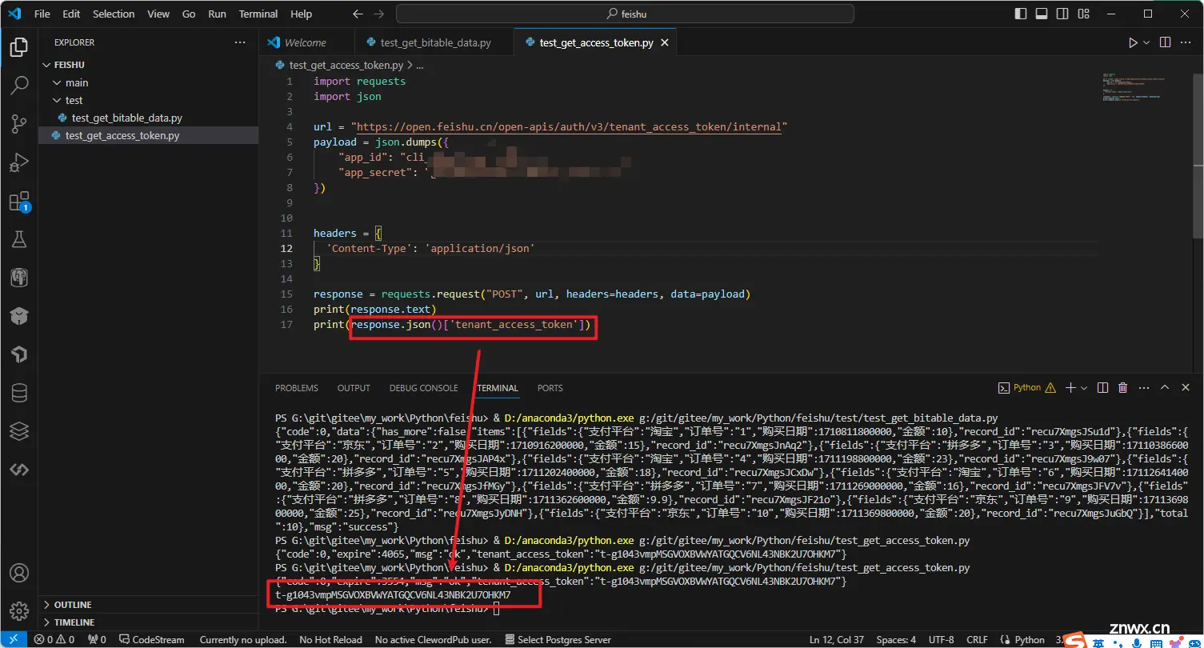
Task: Close the test_get_access_token.py tab
Action: coord(665,43)
